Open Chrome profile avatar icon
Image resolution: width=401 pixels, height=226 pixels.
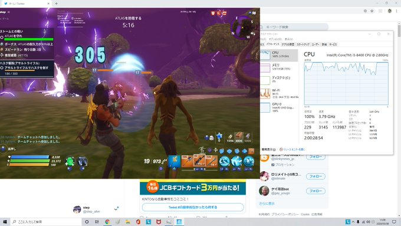(389, 11)
